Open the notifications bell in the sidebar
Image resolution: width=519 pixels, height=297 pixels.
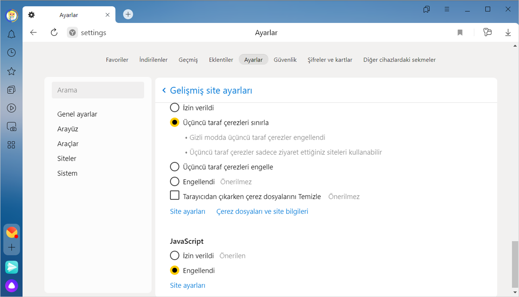[x=11, y=34]
